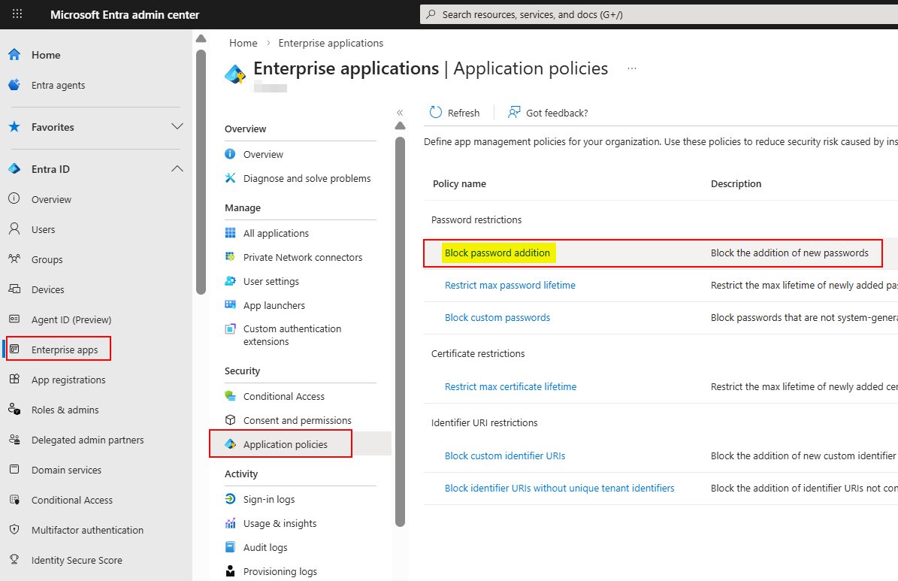
Task: Open App registrations in left navigation
Action: [68, 380]
